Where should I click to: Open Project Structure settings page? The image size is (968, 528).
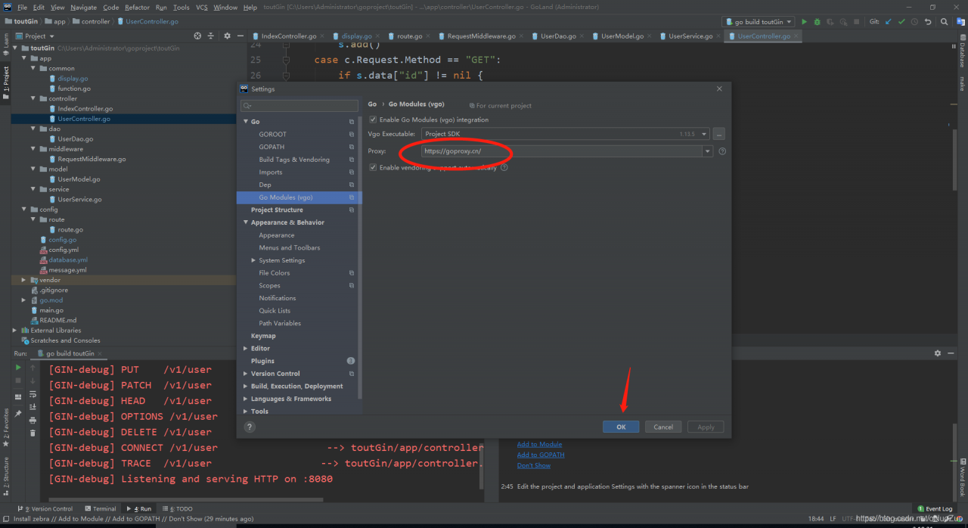(x=277, y=210)
